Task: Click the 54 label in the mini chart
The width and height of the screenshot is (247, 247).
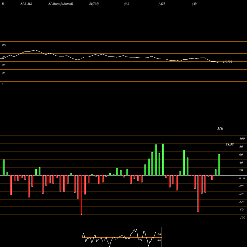Action: 159,234
